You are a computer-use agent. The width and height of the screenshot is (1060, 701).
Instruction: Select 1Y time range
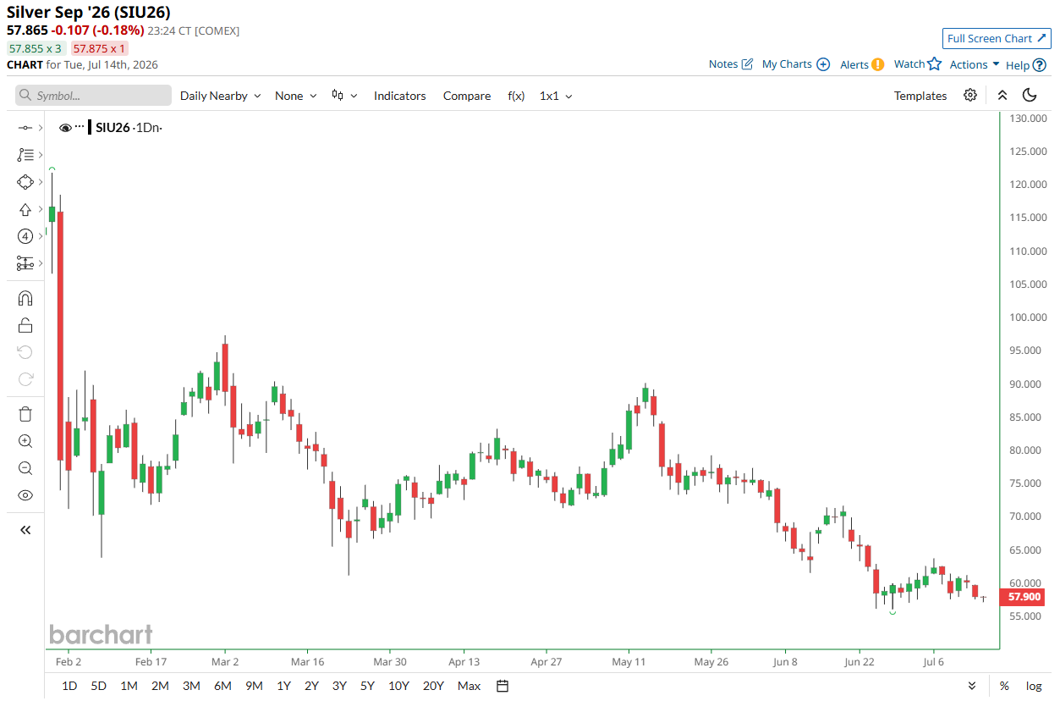point(283,686)
